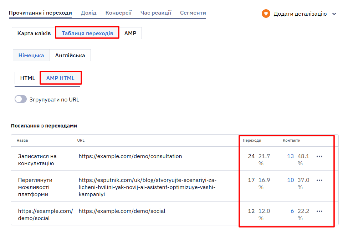Open the Дохід tab
Image resolution: width=348 pixels, height=230 pixels.
pyautogui.click(x=88, y=12)
